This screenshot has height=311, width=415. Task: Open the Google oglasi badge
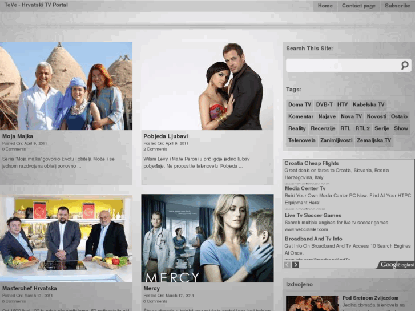(396, 265)
